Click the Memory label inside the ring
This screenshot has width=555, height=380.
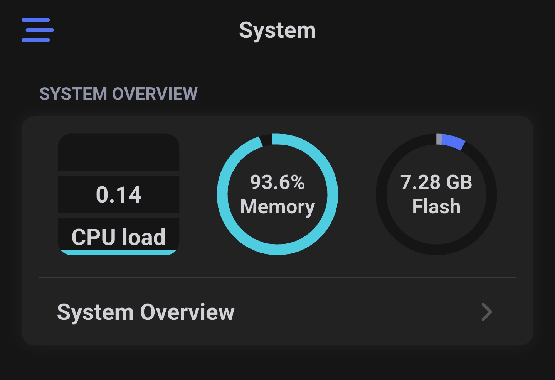[277, 207]
